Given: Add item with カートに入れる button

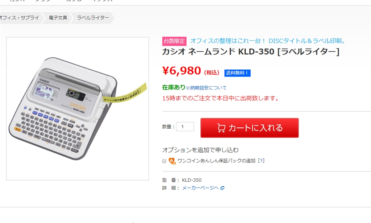Looking at the screenshot, I should coord(250,128).
